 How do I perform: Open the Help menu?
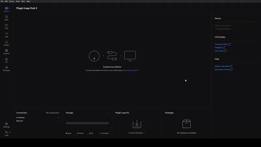click(x=28, y=1)
